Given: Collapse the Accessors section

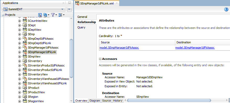Looking at the screenshot, I should pos(100,59).
